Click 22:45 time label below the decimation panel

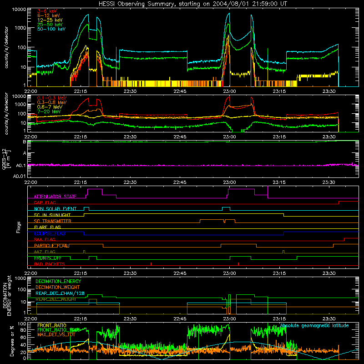pyautogui.click(x=180, y=319)
